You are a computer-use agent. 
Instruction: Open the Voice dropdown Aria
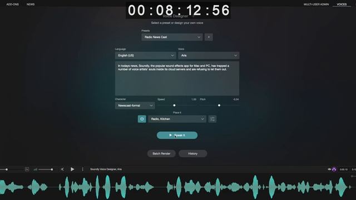coord(209,56)
